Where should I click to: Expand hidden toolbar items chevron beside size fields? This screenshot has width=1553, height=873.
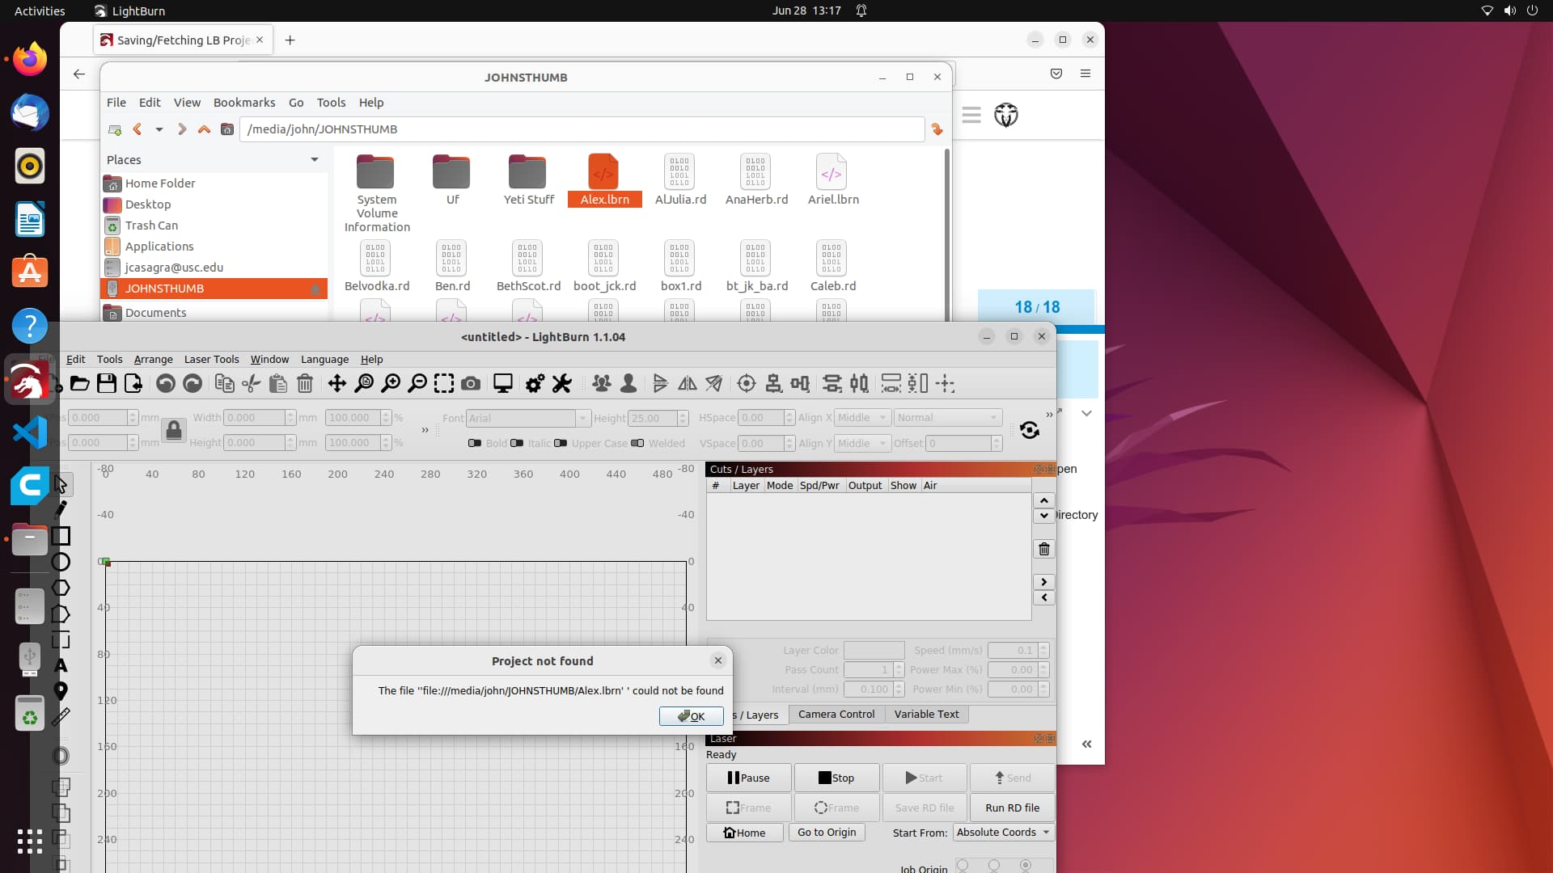tap(425, 430)
